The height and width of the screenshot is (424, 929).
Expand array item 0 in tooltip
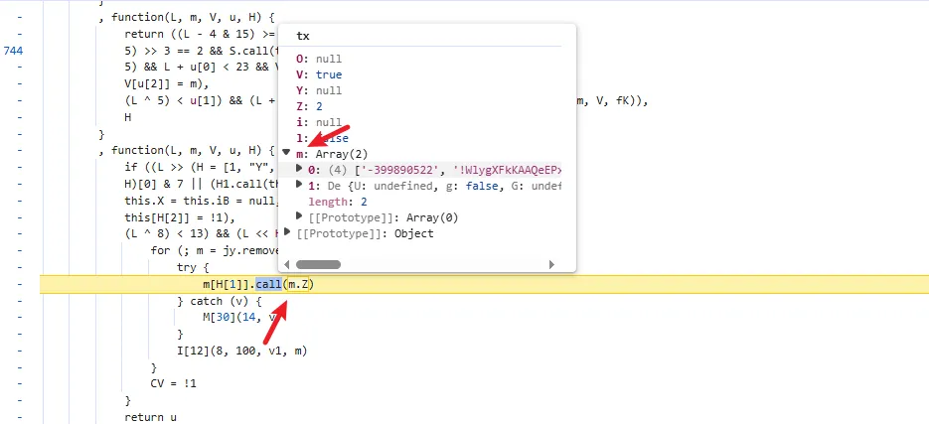click(300, 170)
